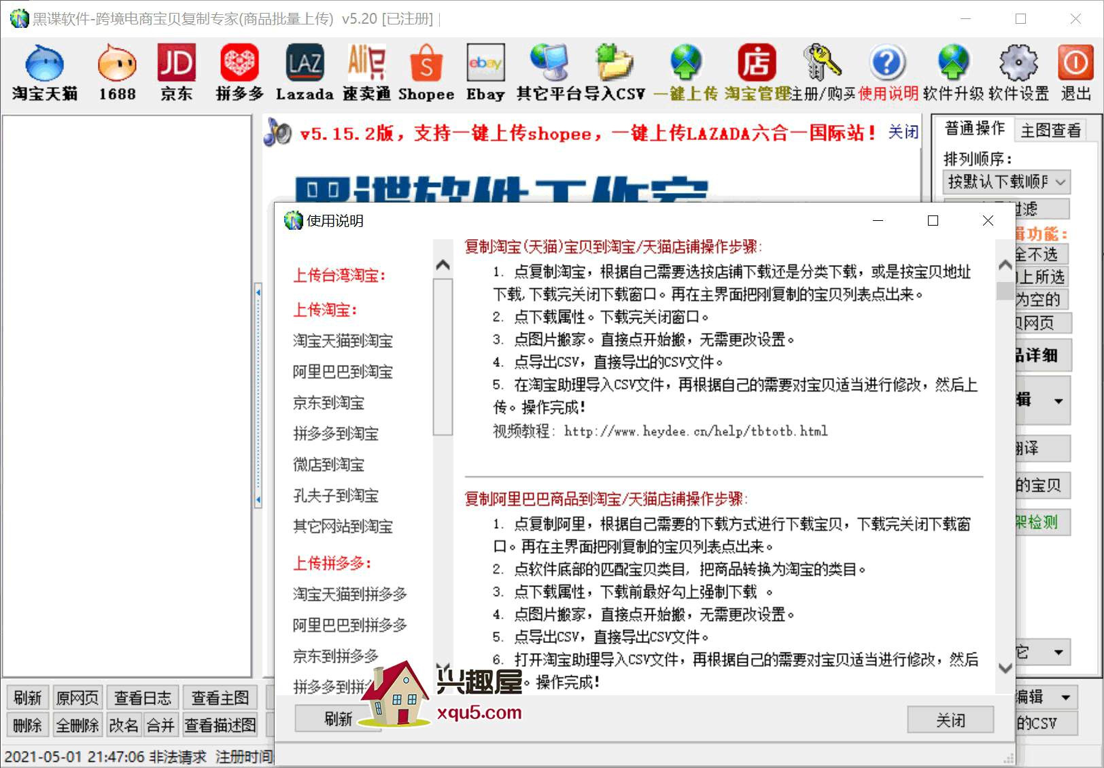Screen dimensions: 1104x768
Task: Click the 全删除 button
Action: pos(77,725)
